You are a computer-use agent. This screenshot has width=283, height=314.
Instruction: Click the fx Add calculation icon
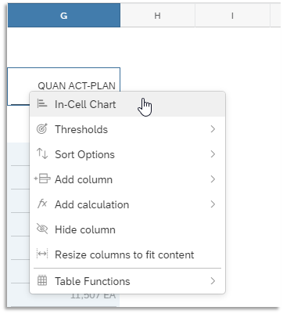click(x=42, y=204)
